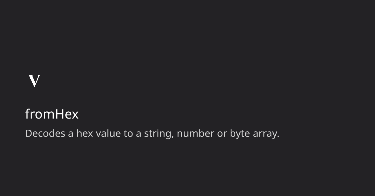Click the first "a" after "Decodes"

pyautogui.click(x=71, y=134)
